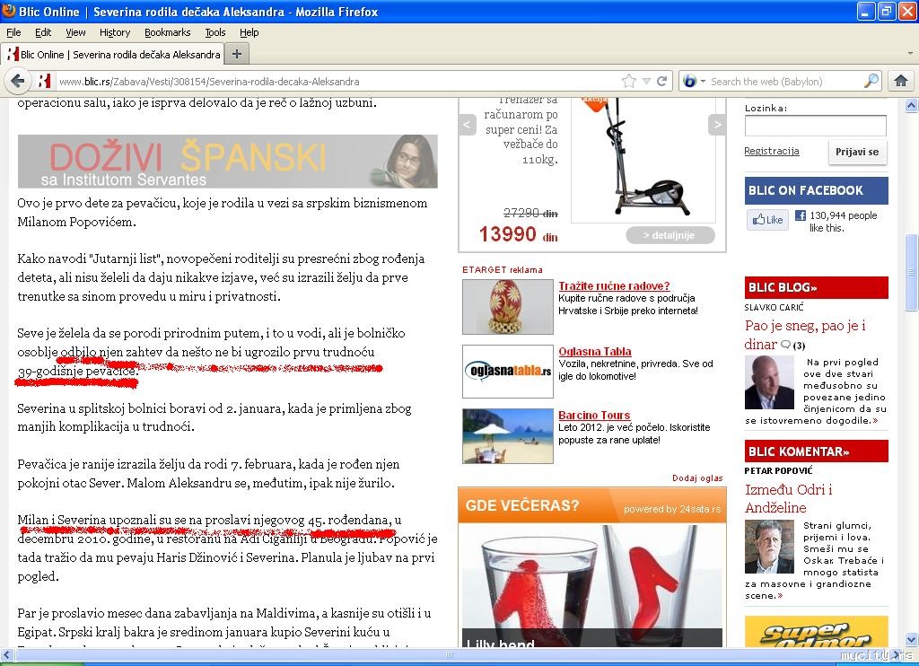
Task: Open the Tools menu
Action: [214, 32]
